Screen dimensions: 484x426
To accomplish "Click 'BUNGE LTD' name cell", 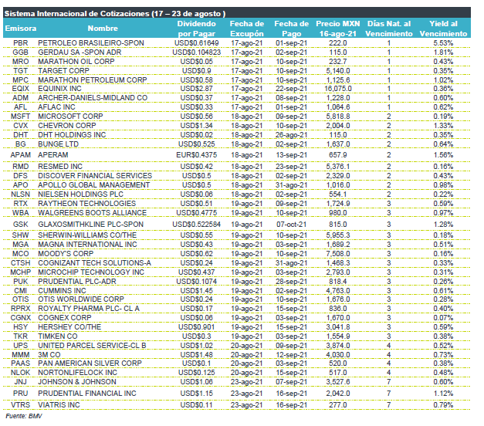I will pyautogui.click(x=59, y=144).
